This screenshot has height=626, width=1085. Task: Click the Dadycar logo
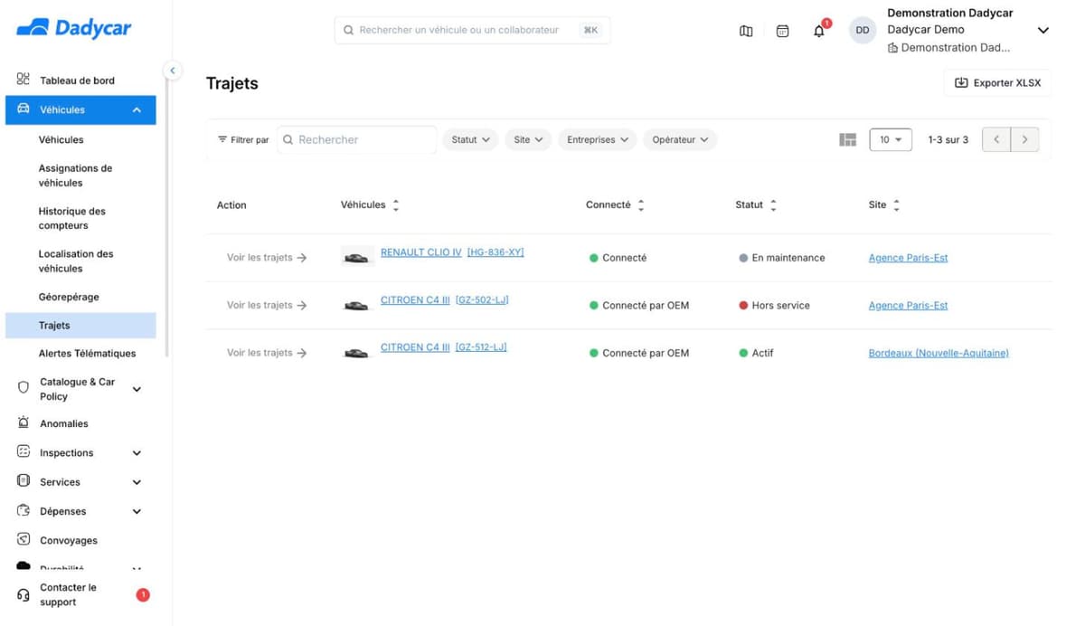tap(74, 28)
